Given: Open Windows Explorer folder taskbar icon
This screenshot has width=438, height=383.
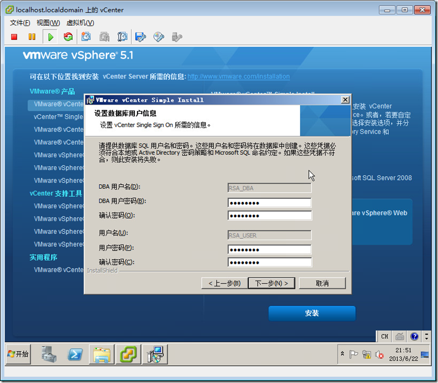Looking at the screenshot, I should coord(102,354).
